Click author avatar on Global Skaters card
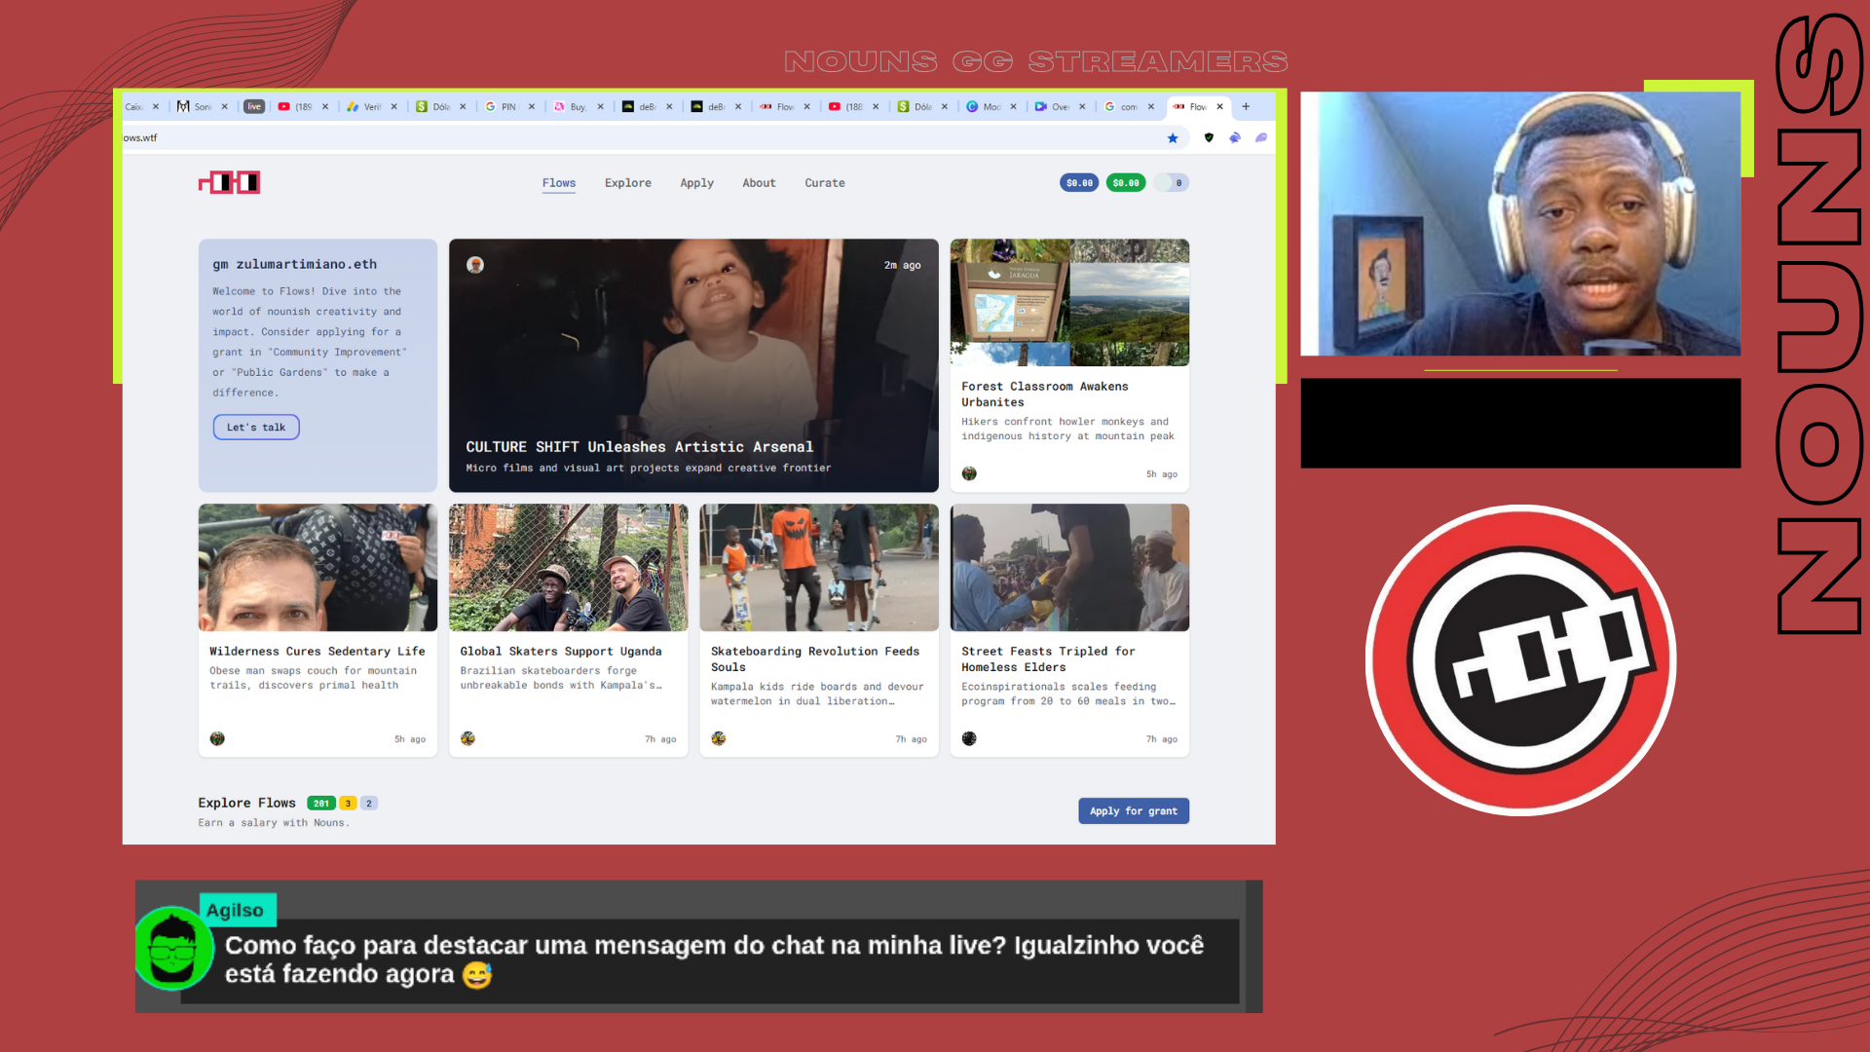Image resolution: width=1870 pixels, height=1052 pixels. coord(467,738)
